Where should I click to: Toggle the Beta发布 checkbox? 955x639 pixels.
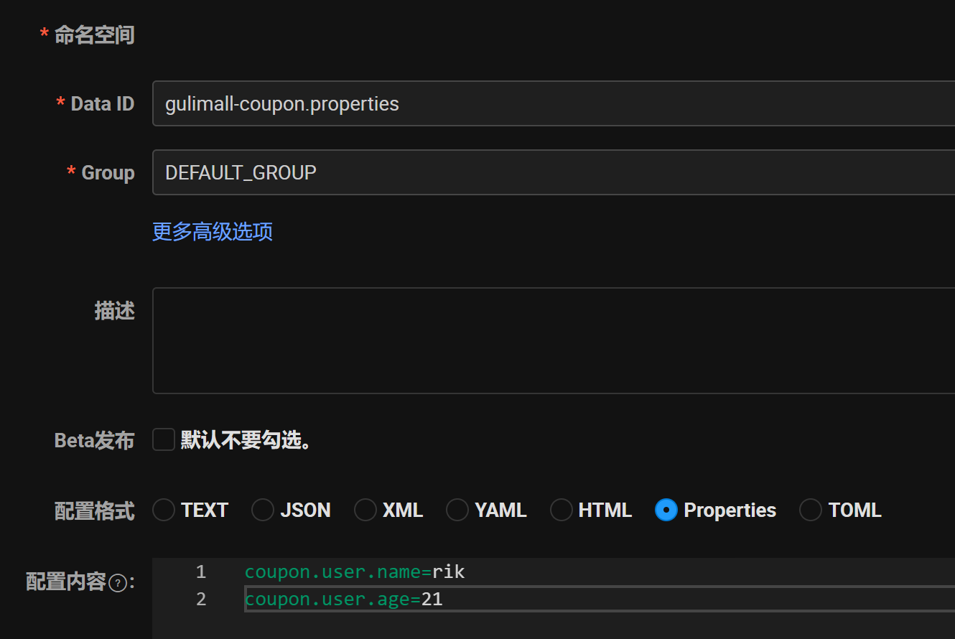[164, 439]
